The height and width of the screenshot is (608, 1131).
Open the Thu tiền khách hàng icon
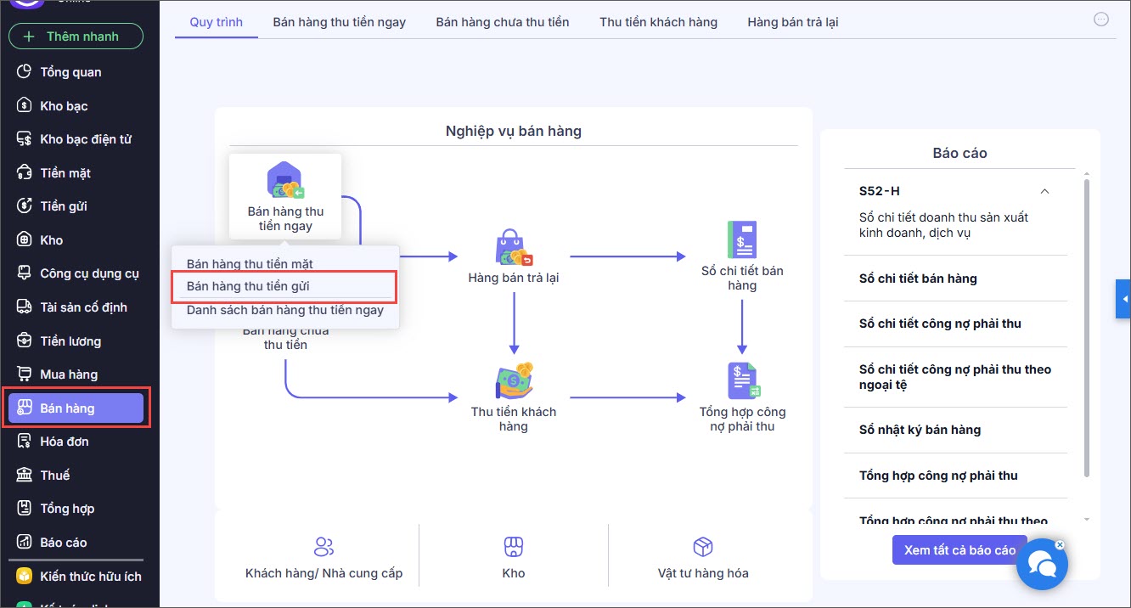pos(514,381)
